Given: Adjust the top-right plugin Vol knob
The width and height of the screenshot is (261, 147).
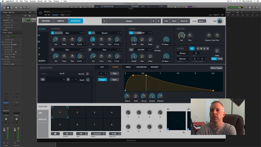Looking at the screenshot, I should tap(220, 21).
